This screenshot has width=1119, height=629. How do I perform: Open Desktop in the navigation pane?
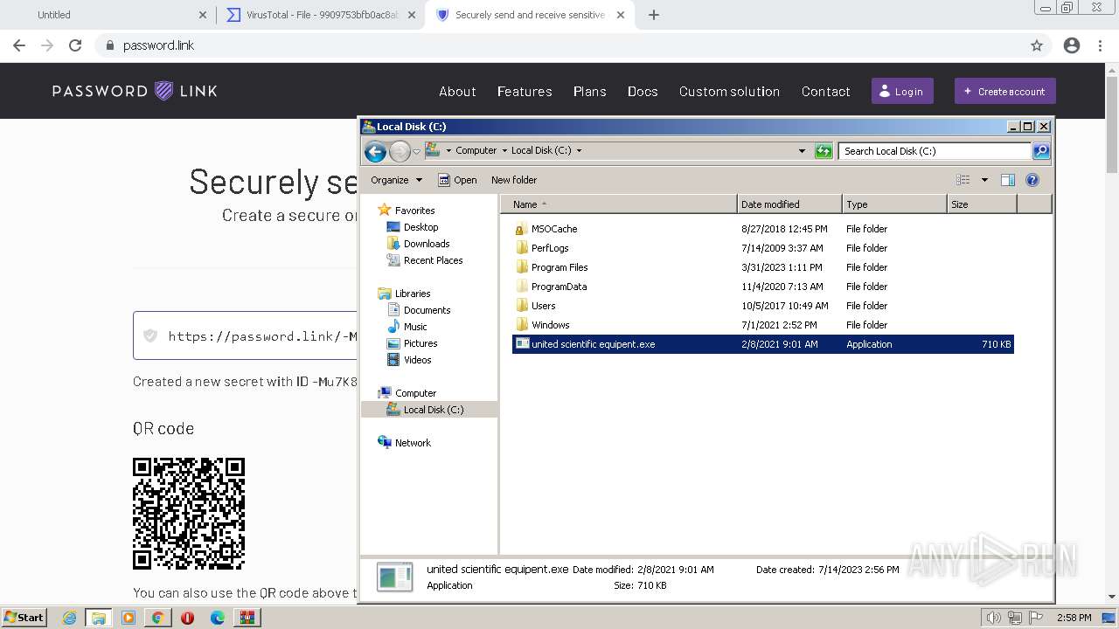pyautogui.click(x=420, y=227)
